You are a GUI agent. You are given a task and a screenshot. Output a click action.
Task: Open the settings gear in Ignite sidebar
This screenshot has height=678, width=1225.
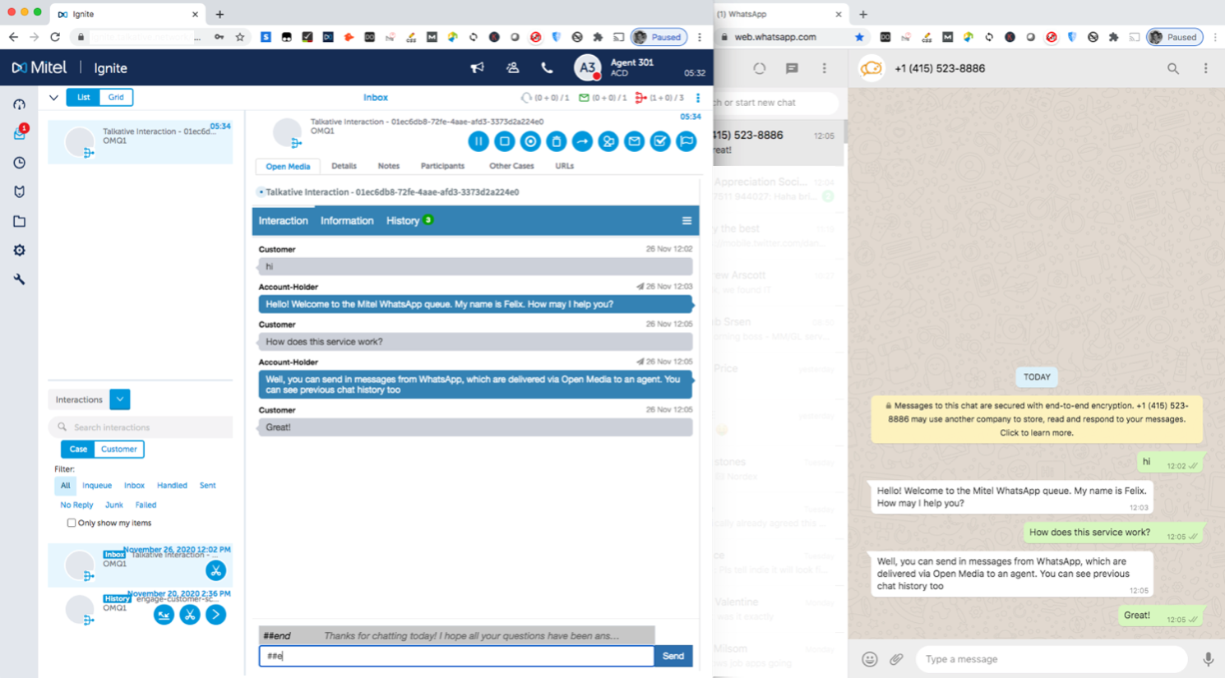point(19,250)
